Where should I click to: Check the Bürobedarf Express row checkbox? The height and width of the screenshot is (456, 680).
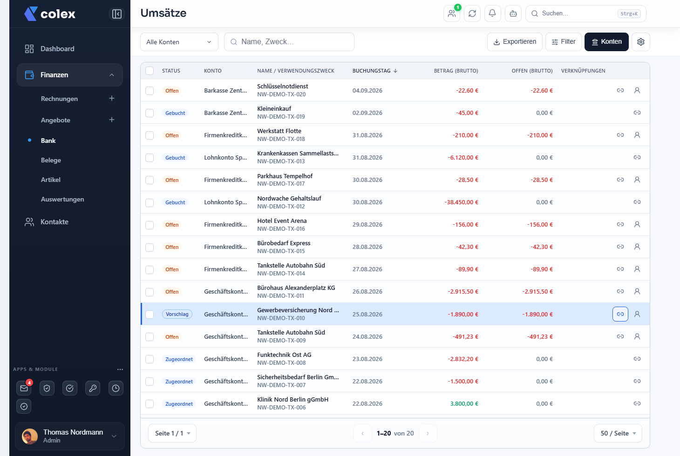coord(150,247)
